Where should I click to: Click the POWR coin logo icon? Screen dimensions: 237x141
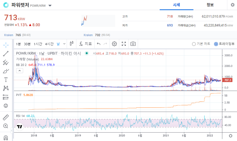[6, 5]
